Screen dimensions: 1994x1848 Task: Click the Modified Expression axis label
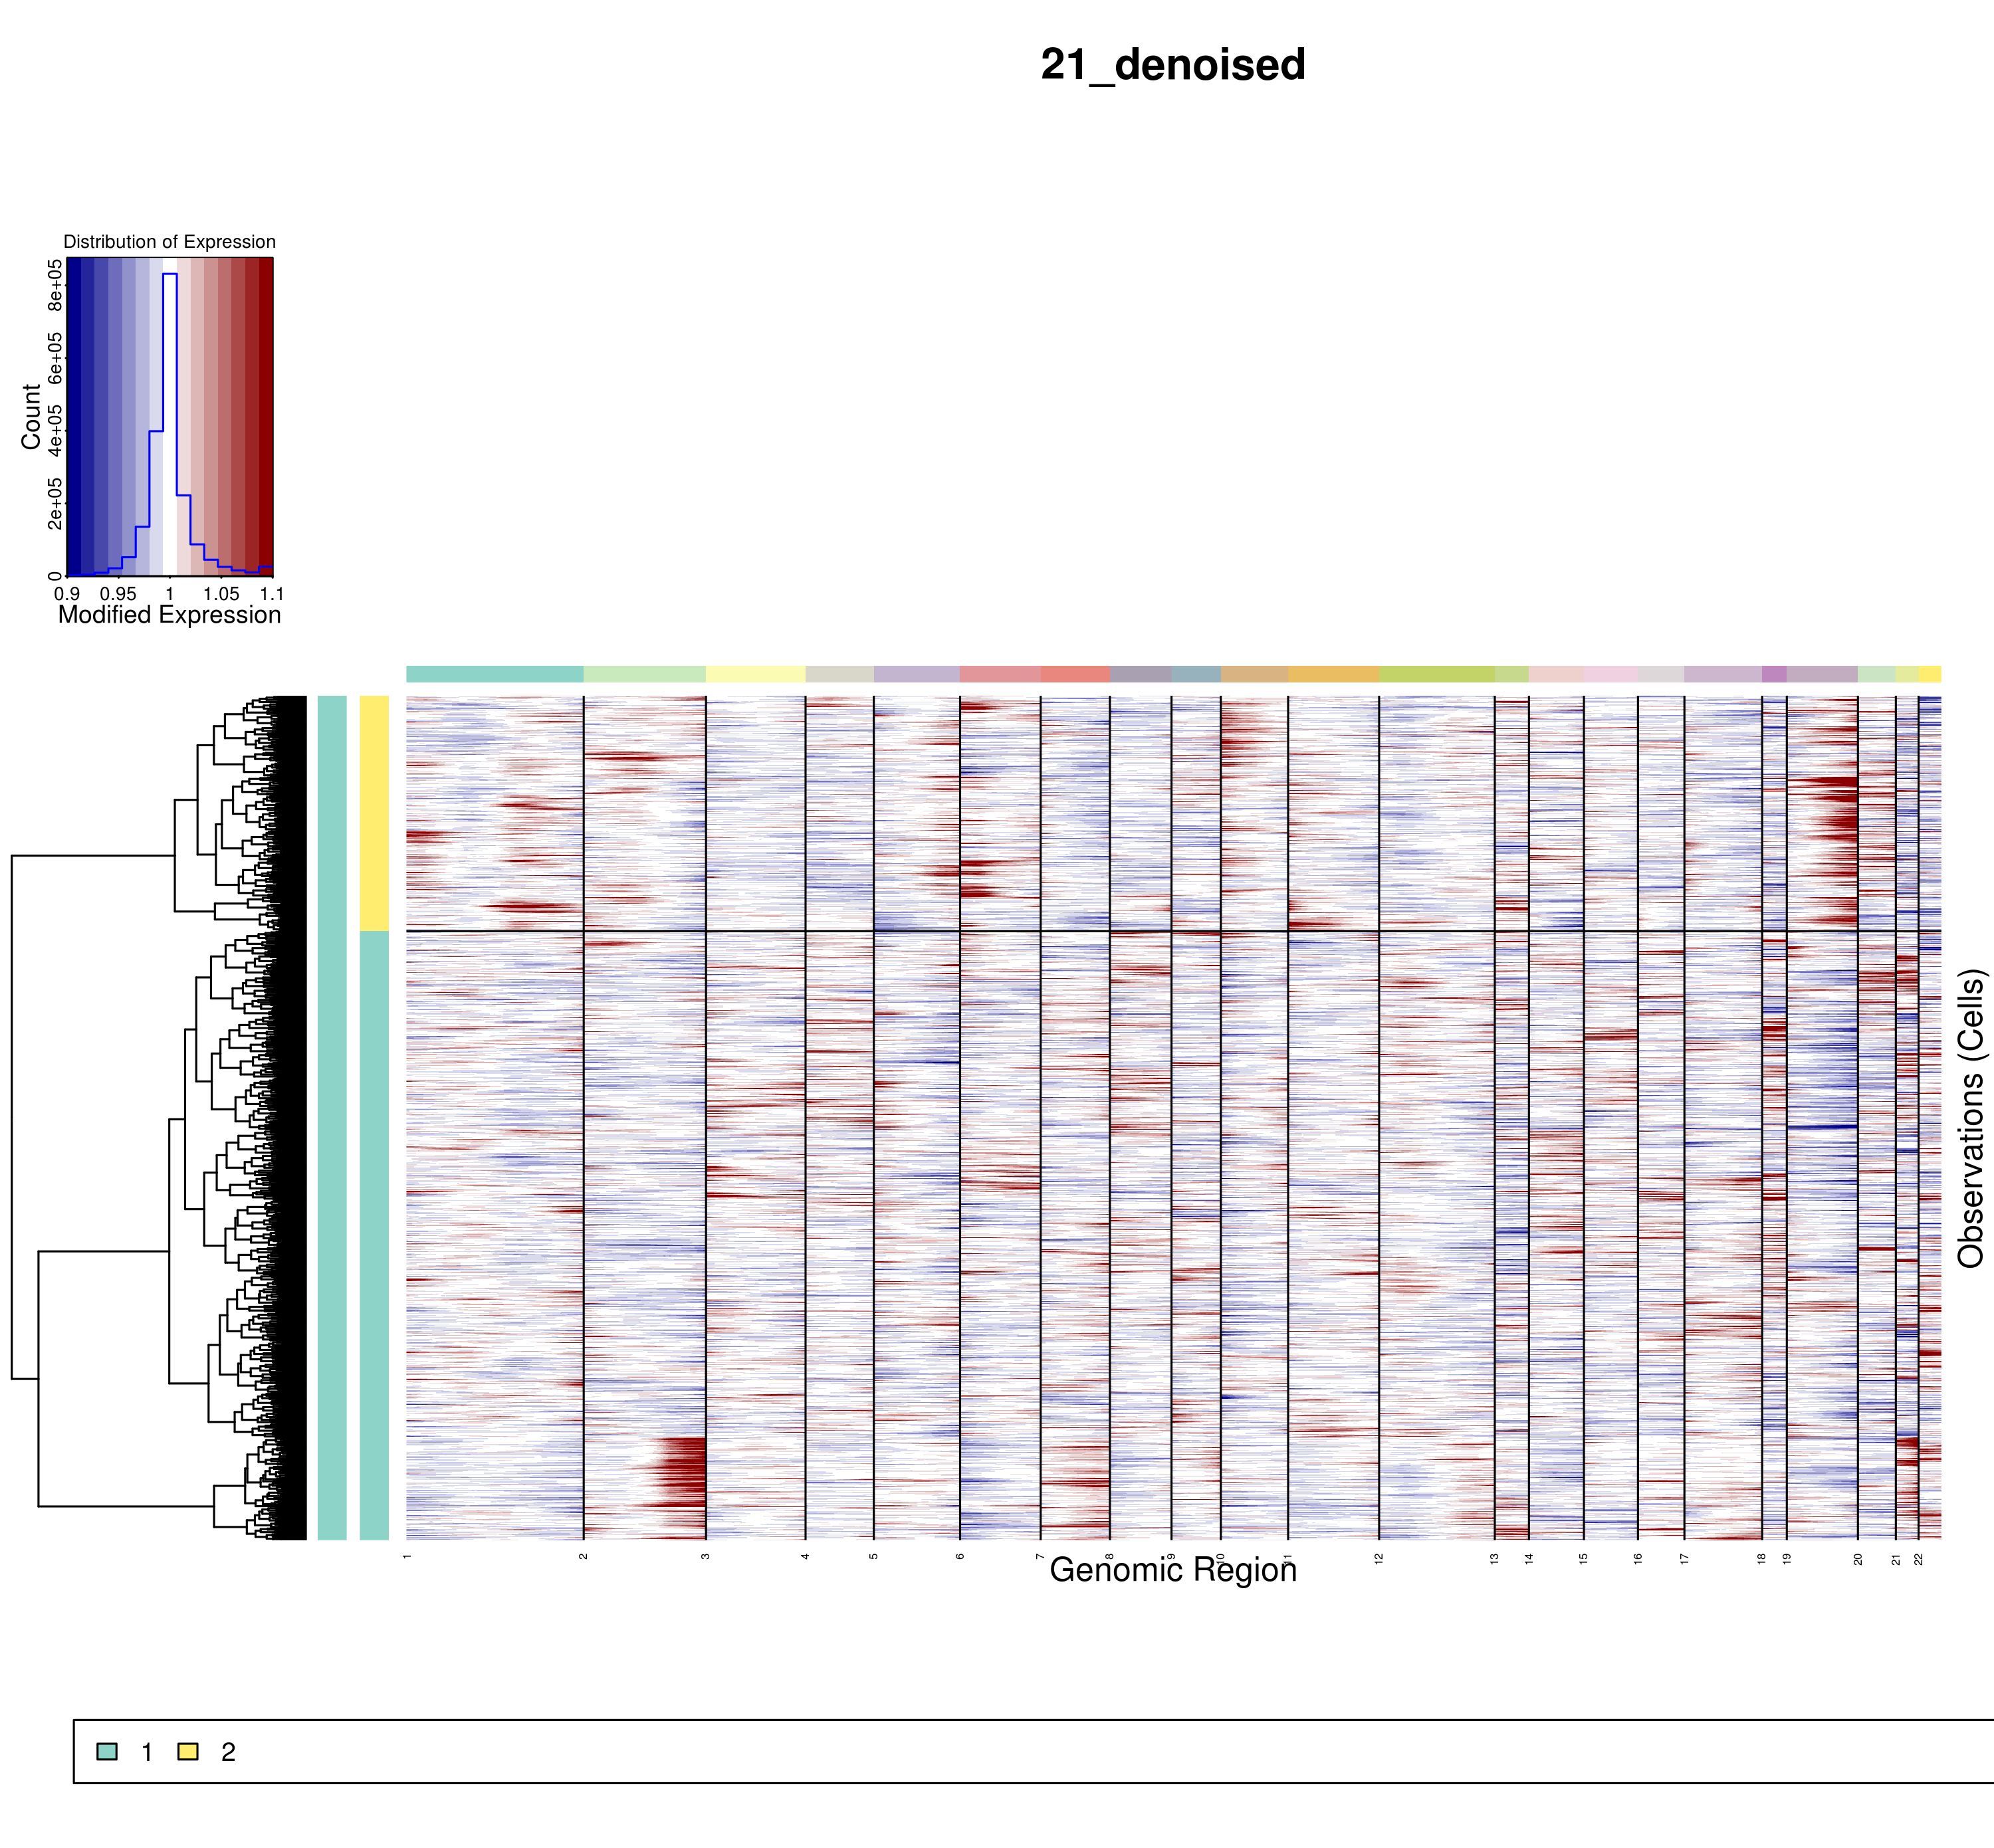[169, 615]
